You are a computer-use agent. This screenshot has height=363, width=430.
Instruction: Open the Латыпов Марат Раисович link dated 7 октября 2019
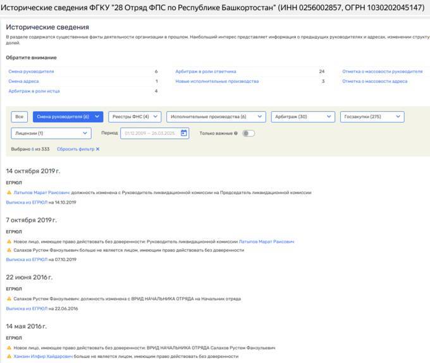point(266,242)
